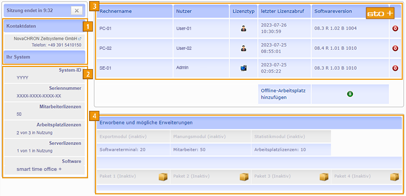The image size is (406, 196).
Task: Click the red remove icon for PC-01
Action: 395,28
